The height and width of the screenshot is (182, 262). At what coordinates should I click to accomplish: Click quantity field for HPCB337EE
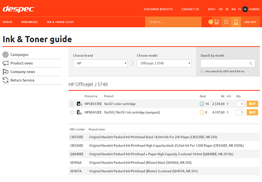pos(240,104)
